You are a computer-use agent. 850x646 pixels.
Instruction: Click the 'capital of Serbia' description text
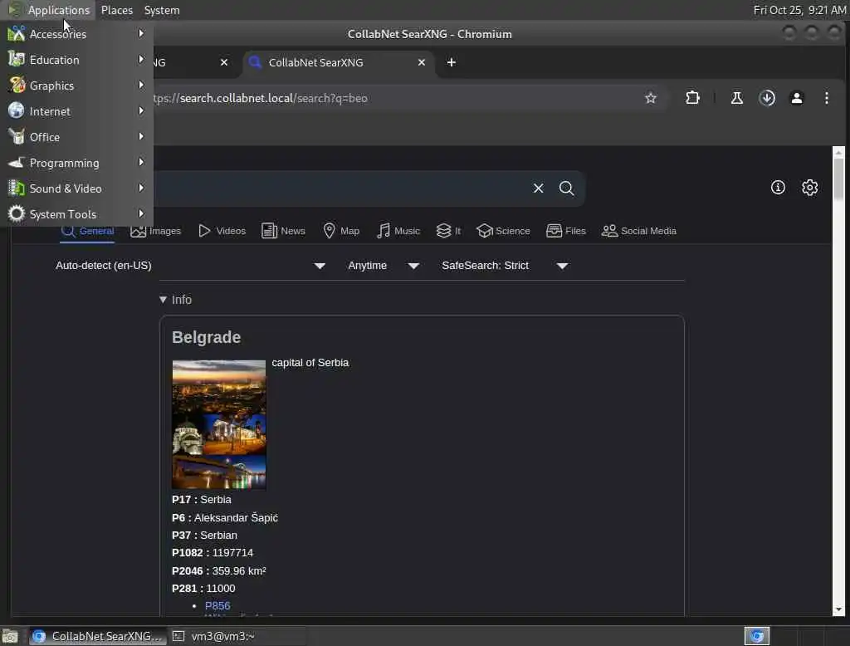point(310,362)
